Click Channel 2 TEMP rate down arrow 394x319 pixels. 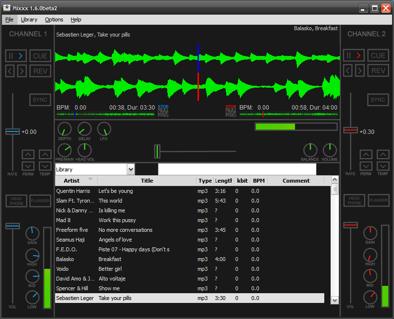[x=383, y=166]
